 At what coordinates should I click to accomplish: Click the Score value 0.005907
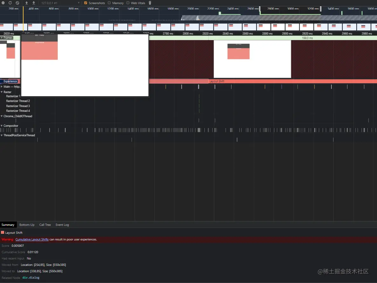(x=18, y=246)
